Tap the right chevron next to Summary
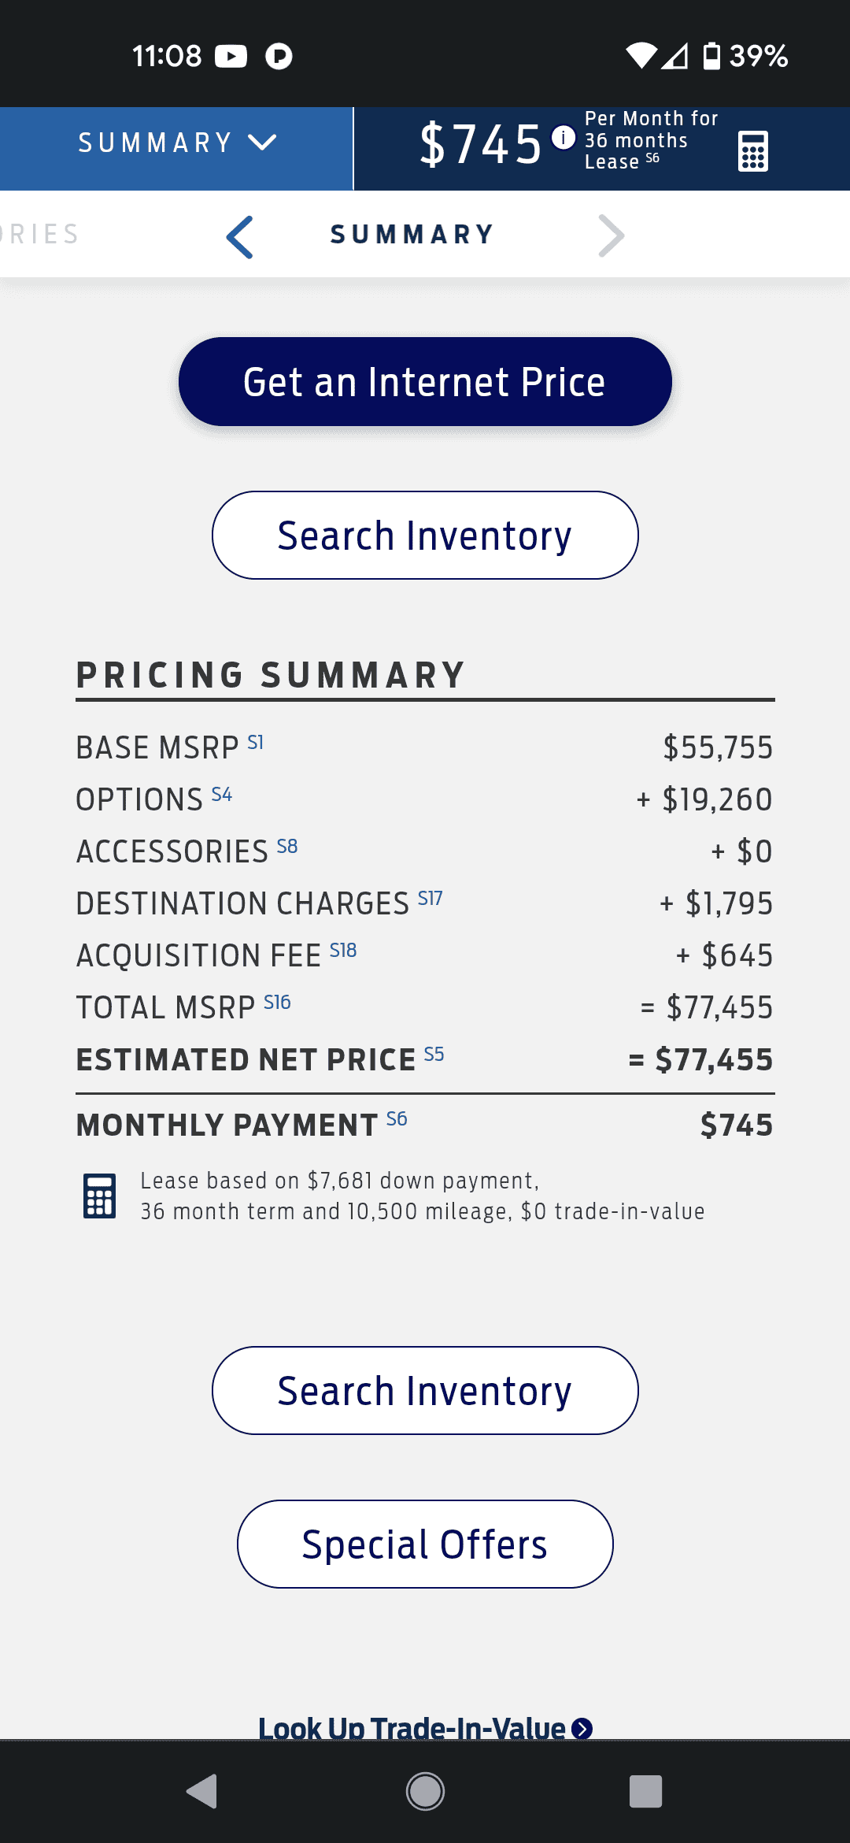The width and height of the screenshot is (850, 1843). click(x=611, y=235)
